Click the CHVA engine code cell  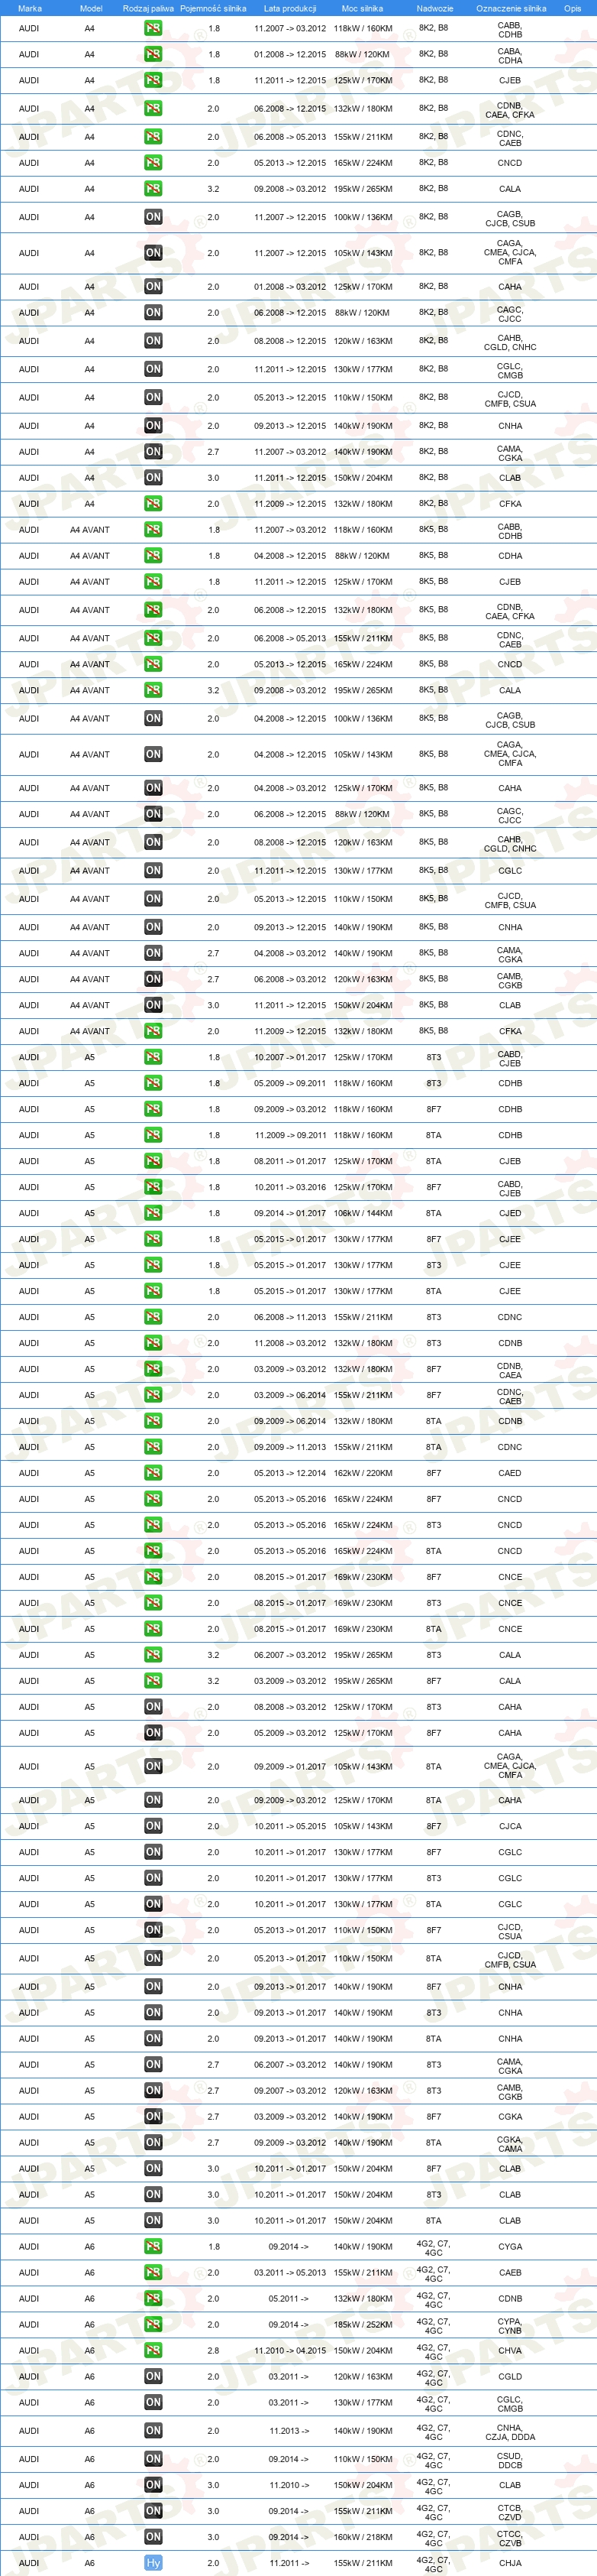point(510,2351)
